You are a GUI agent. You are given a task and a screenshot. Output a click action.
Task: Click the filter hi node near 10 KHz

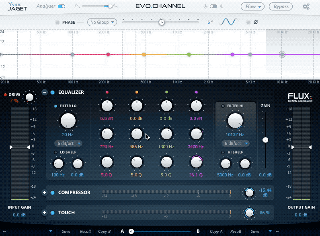point(282,54)
